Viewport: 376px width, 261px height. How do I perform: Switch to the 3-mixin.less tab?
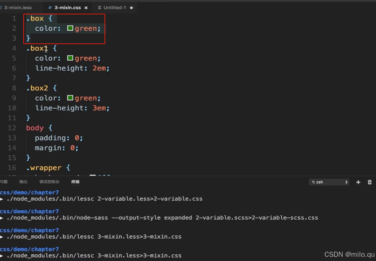pyautogui.click(x=18, y=8)
